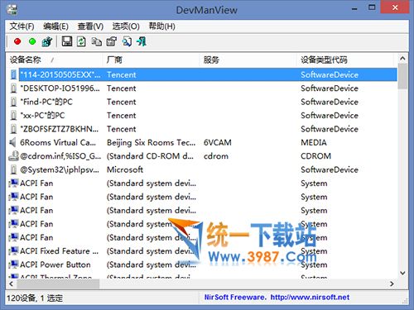
Task: Click Tencent in the Find-PC row
Action: point(122,102)
